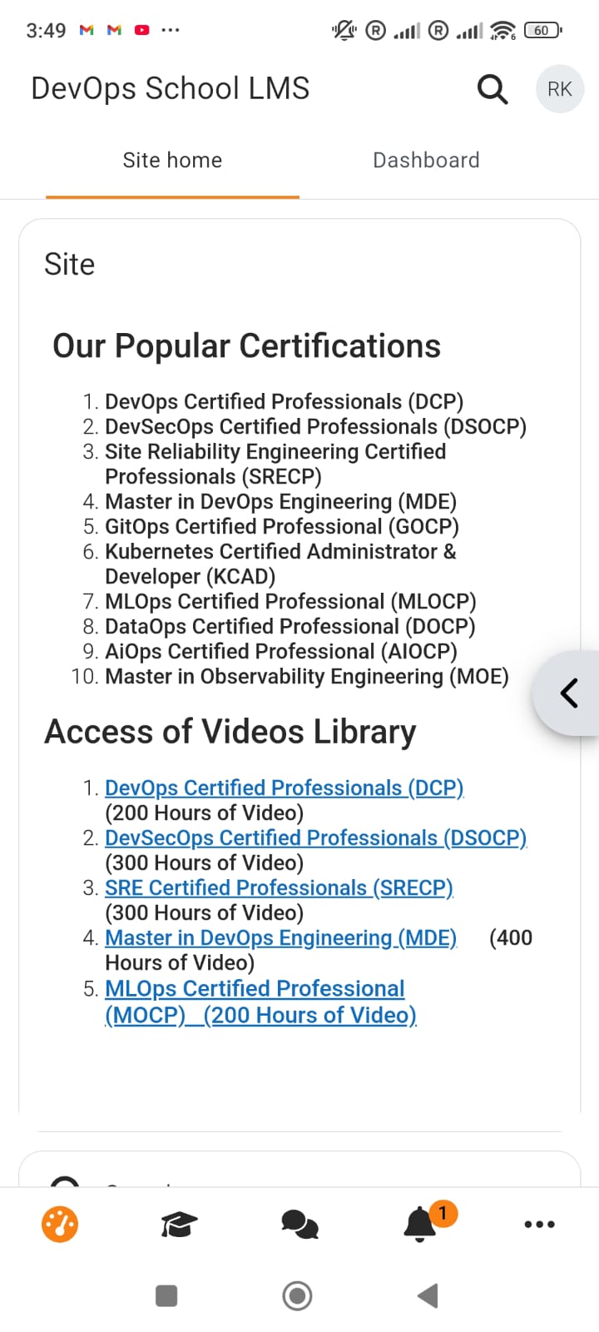This screenshot has height=1332, width=599.
Task: Open the messages chat bubbles icon
Action: pos(299,1224)
